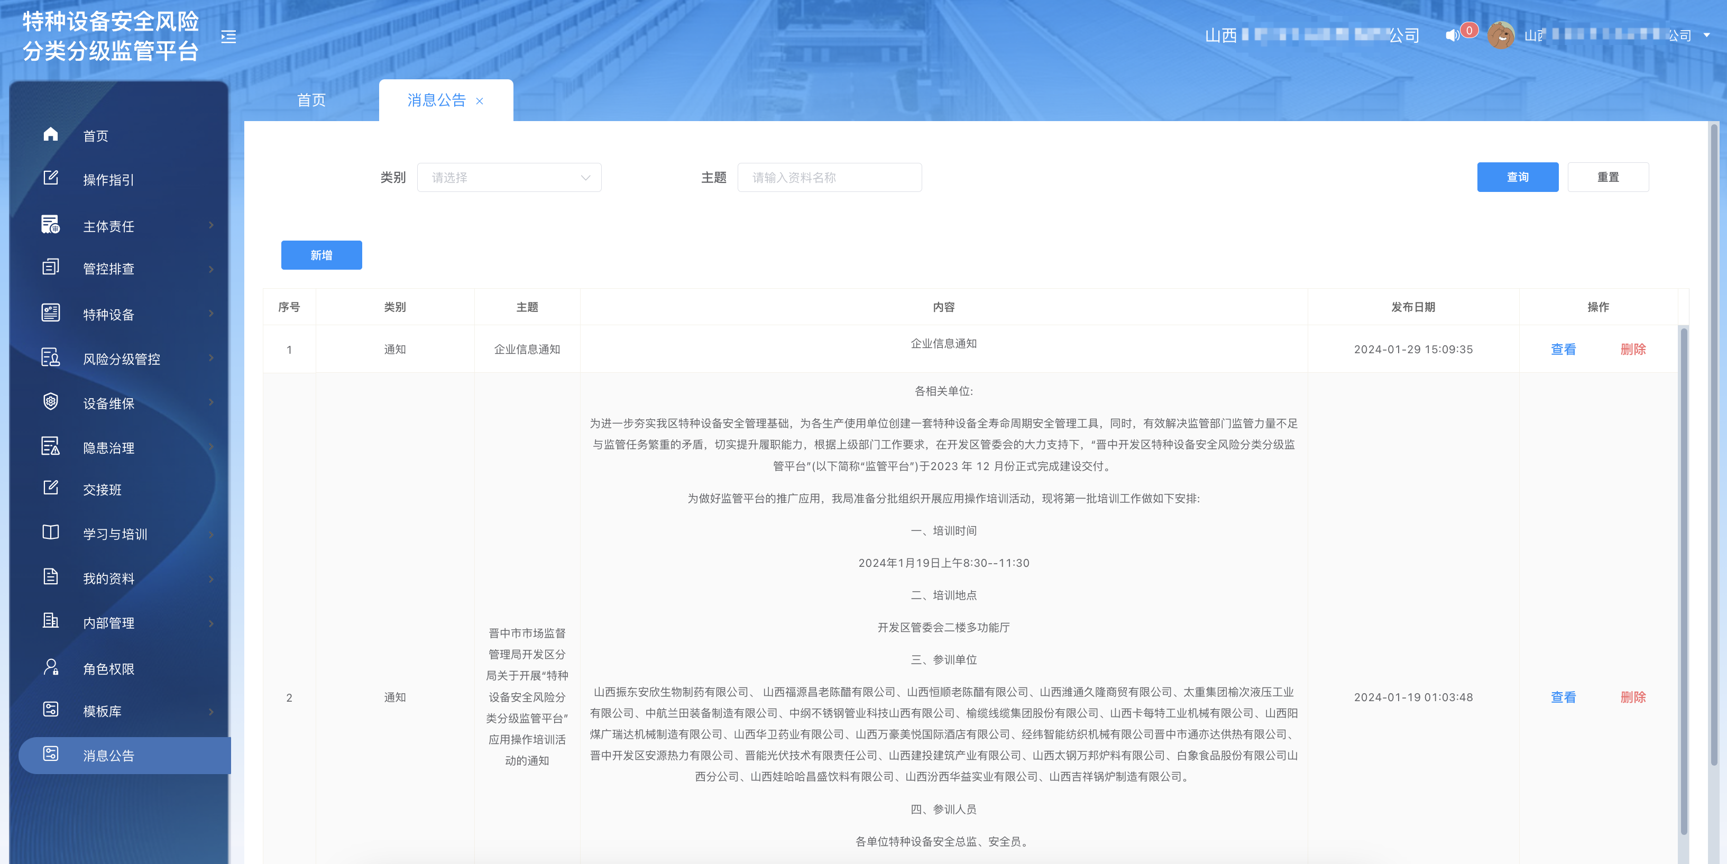Click the 操作指引 pencil icon

(50, 178)
